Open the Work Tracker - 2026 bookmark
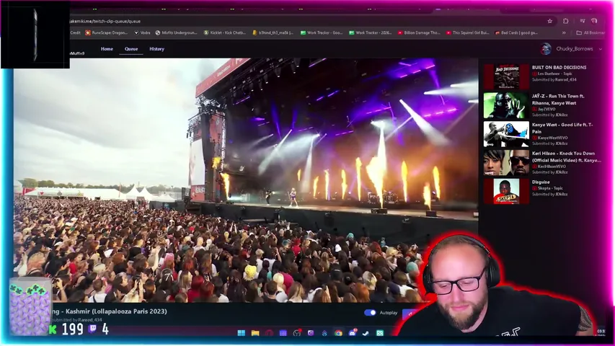 pos(370,33)
